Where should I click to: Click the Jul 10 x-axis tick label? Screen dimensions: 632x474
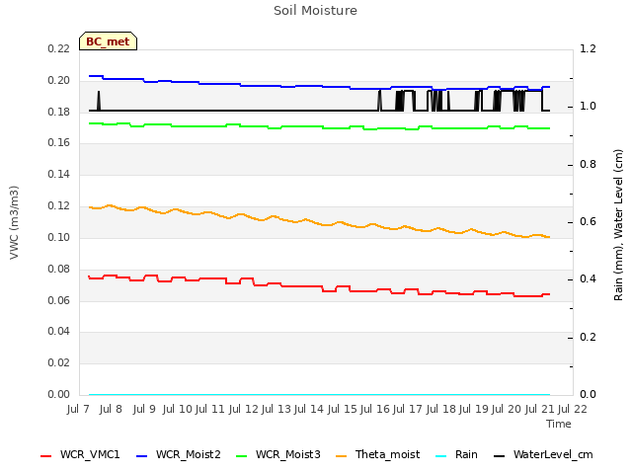pos(178,409)
